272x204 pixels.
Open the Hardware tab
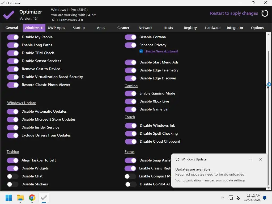pos(212,28)
